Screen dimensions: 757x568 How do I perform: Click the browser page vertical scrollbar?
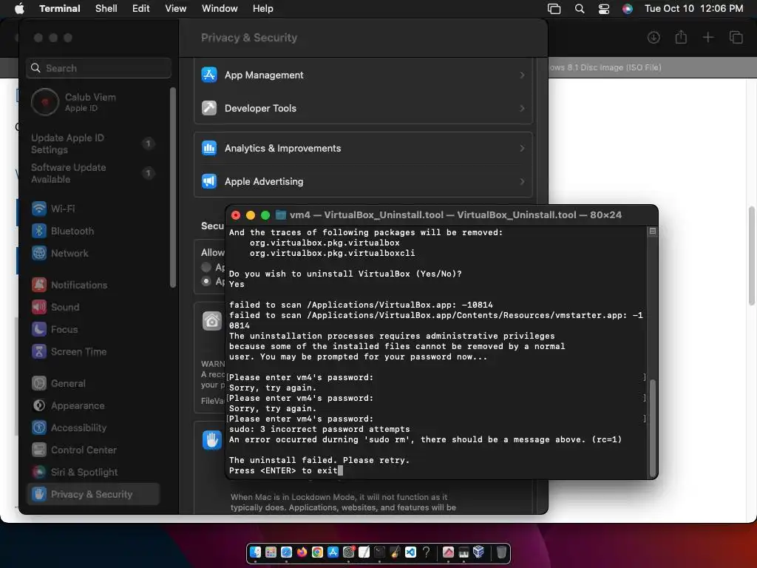752,256
